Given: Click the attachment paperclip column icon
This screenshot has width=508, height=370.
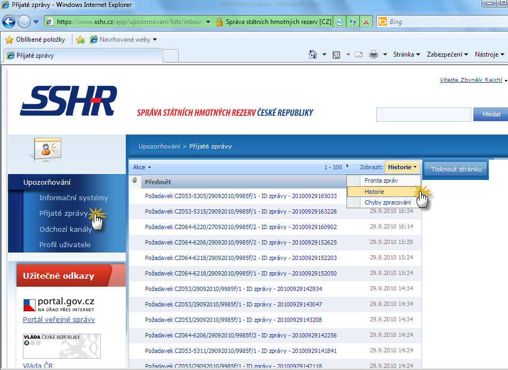Looking at the screenshot, I should click(x=135, y=180).
